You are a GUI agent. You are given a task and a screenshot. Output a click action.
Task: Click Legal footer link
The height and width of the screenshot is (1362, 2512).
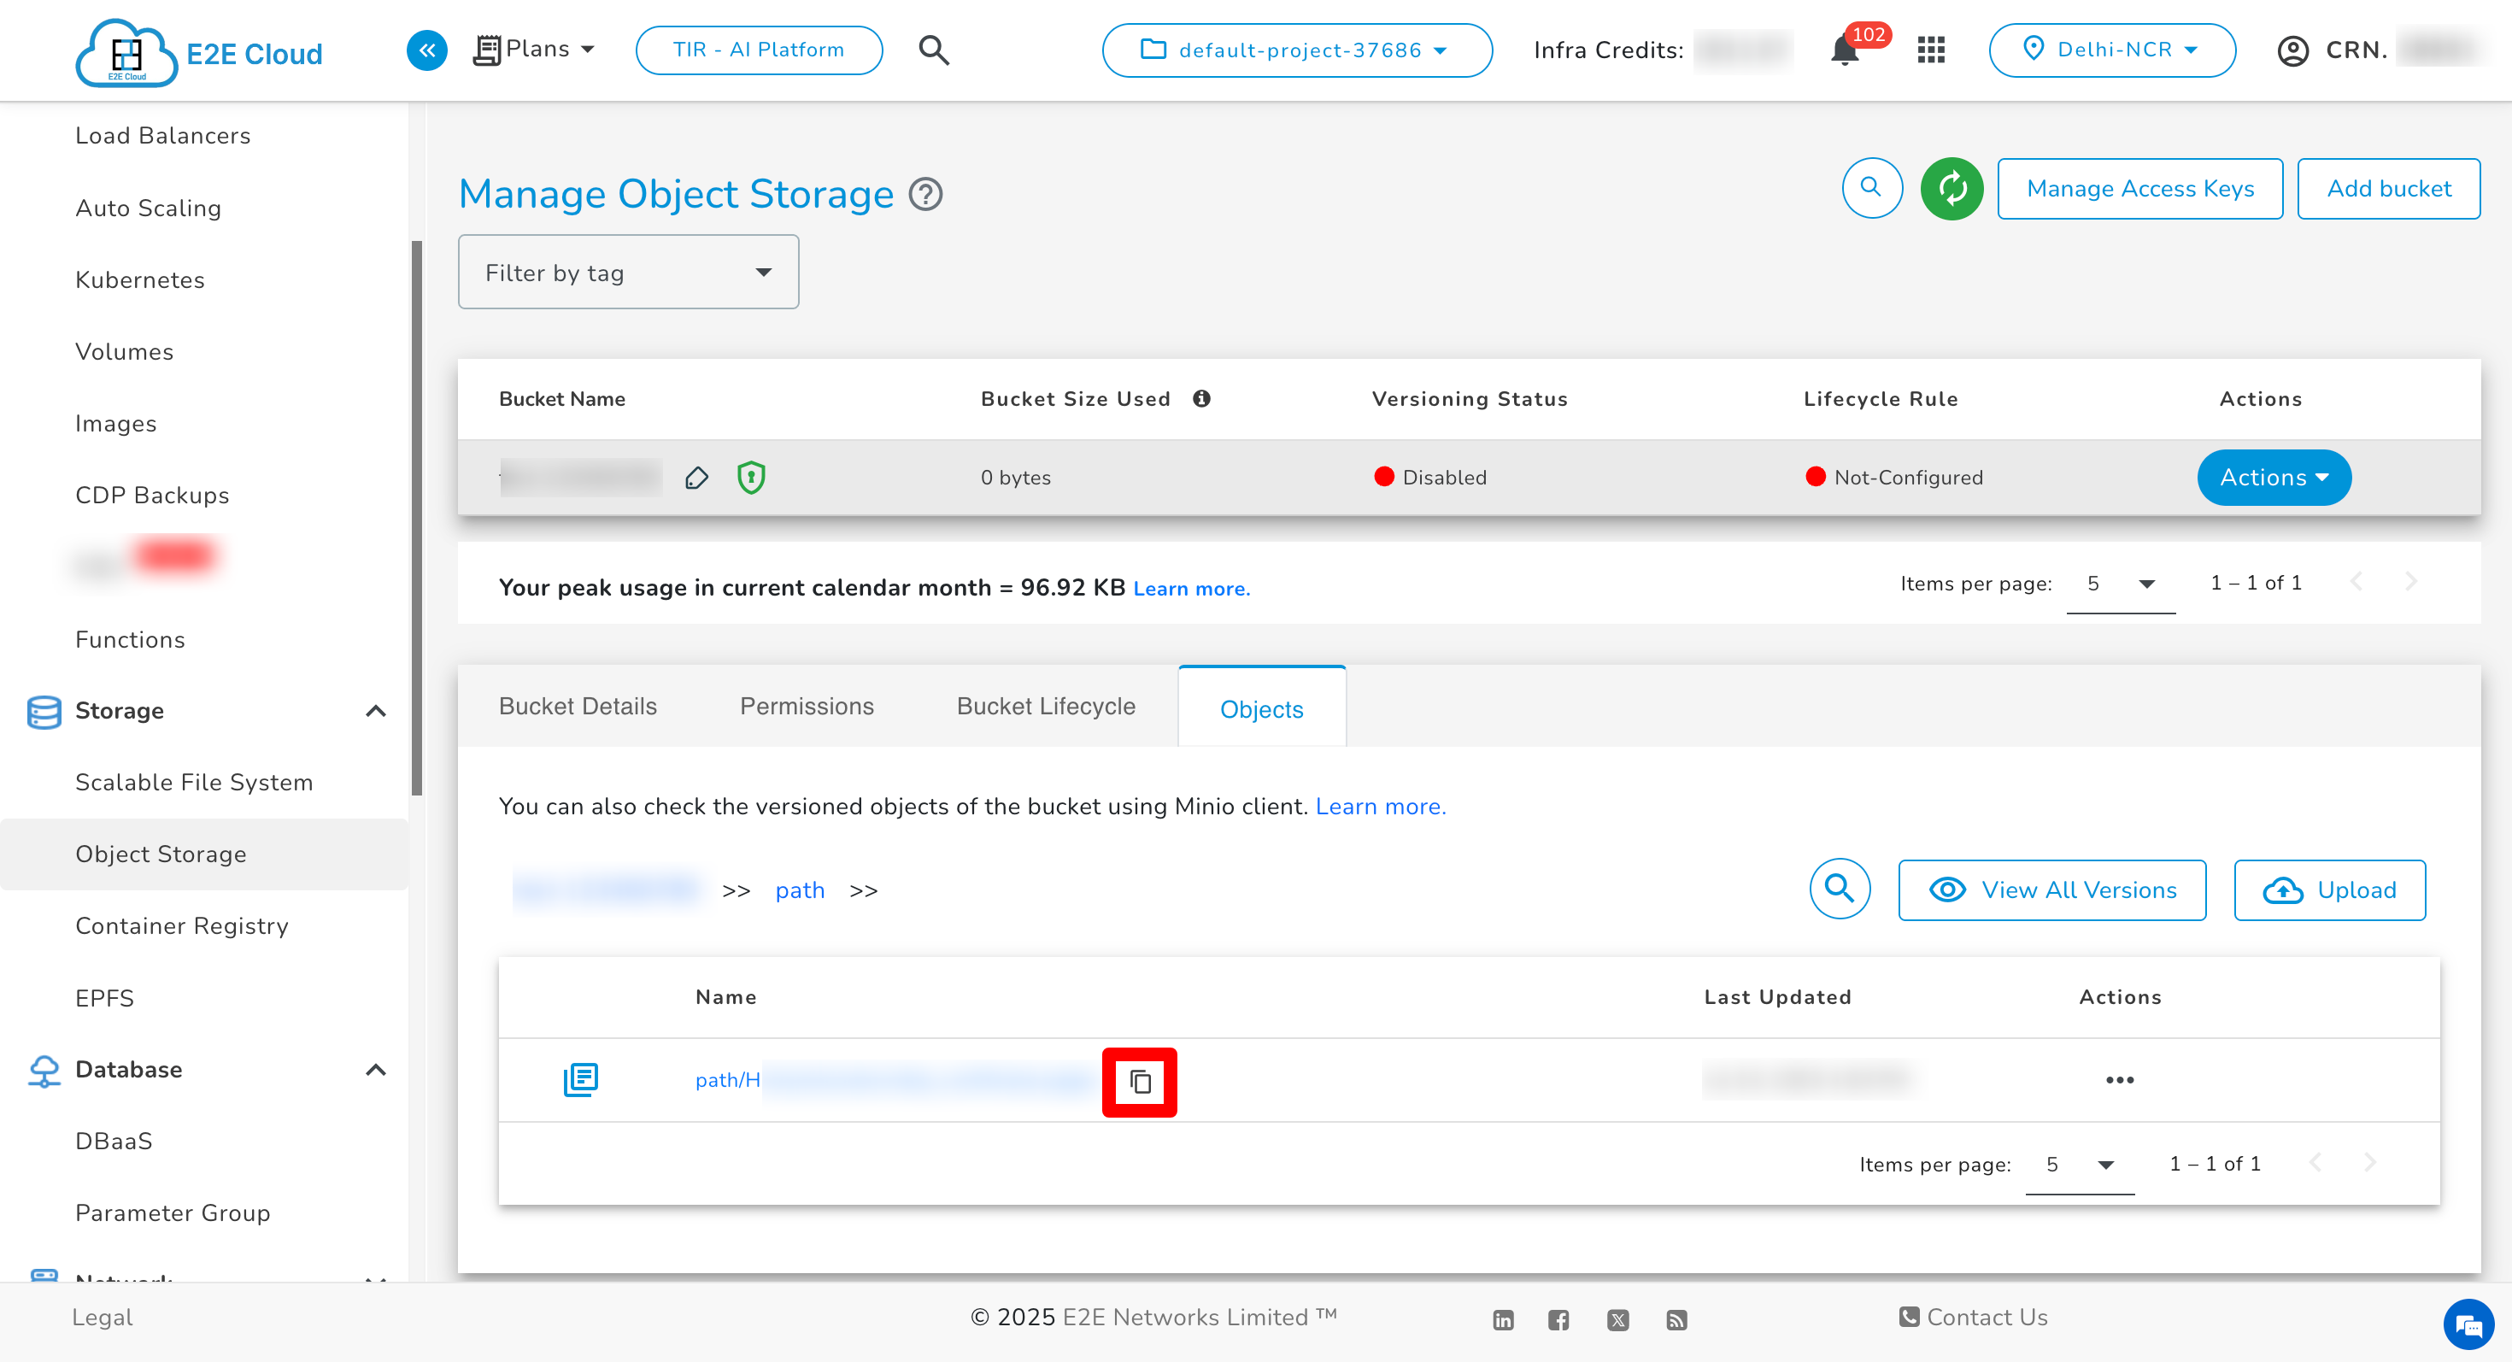coord(102,1318)
